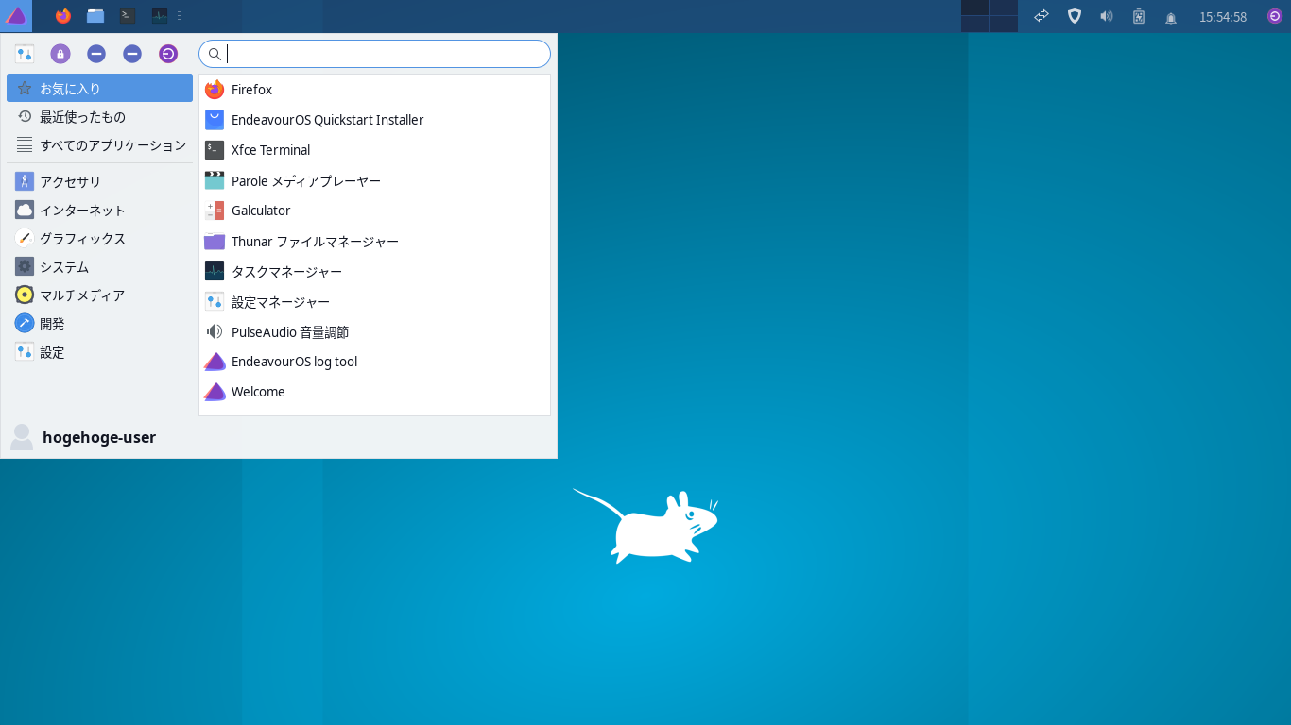Open the グラフィックス category
This screenshot has width=1291, height=725.
[99, 238]
